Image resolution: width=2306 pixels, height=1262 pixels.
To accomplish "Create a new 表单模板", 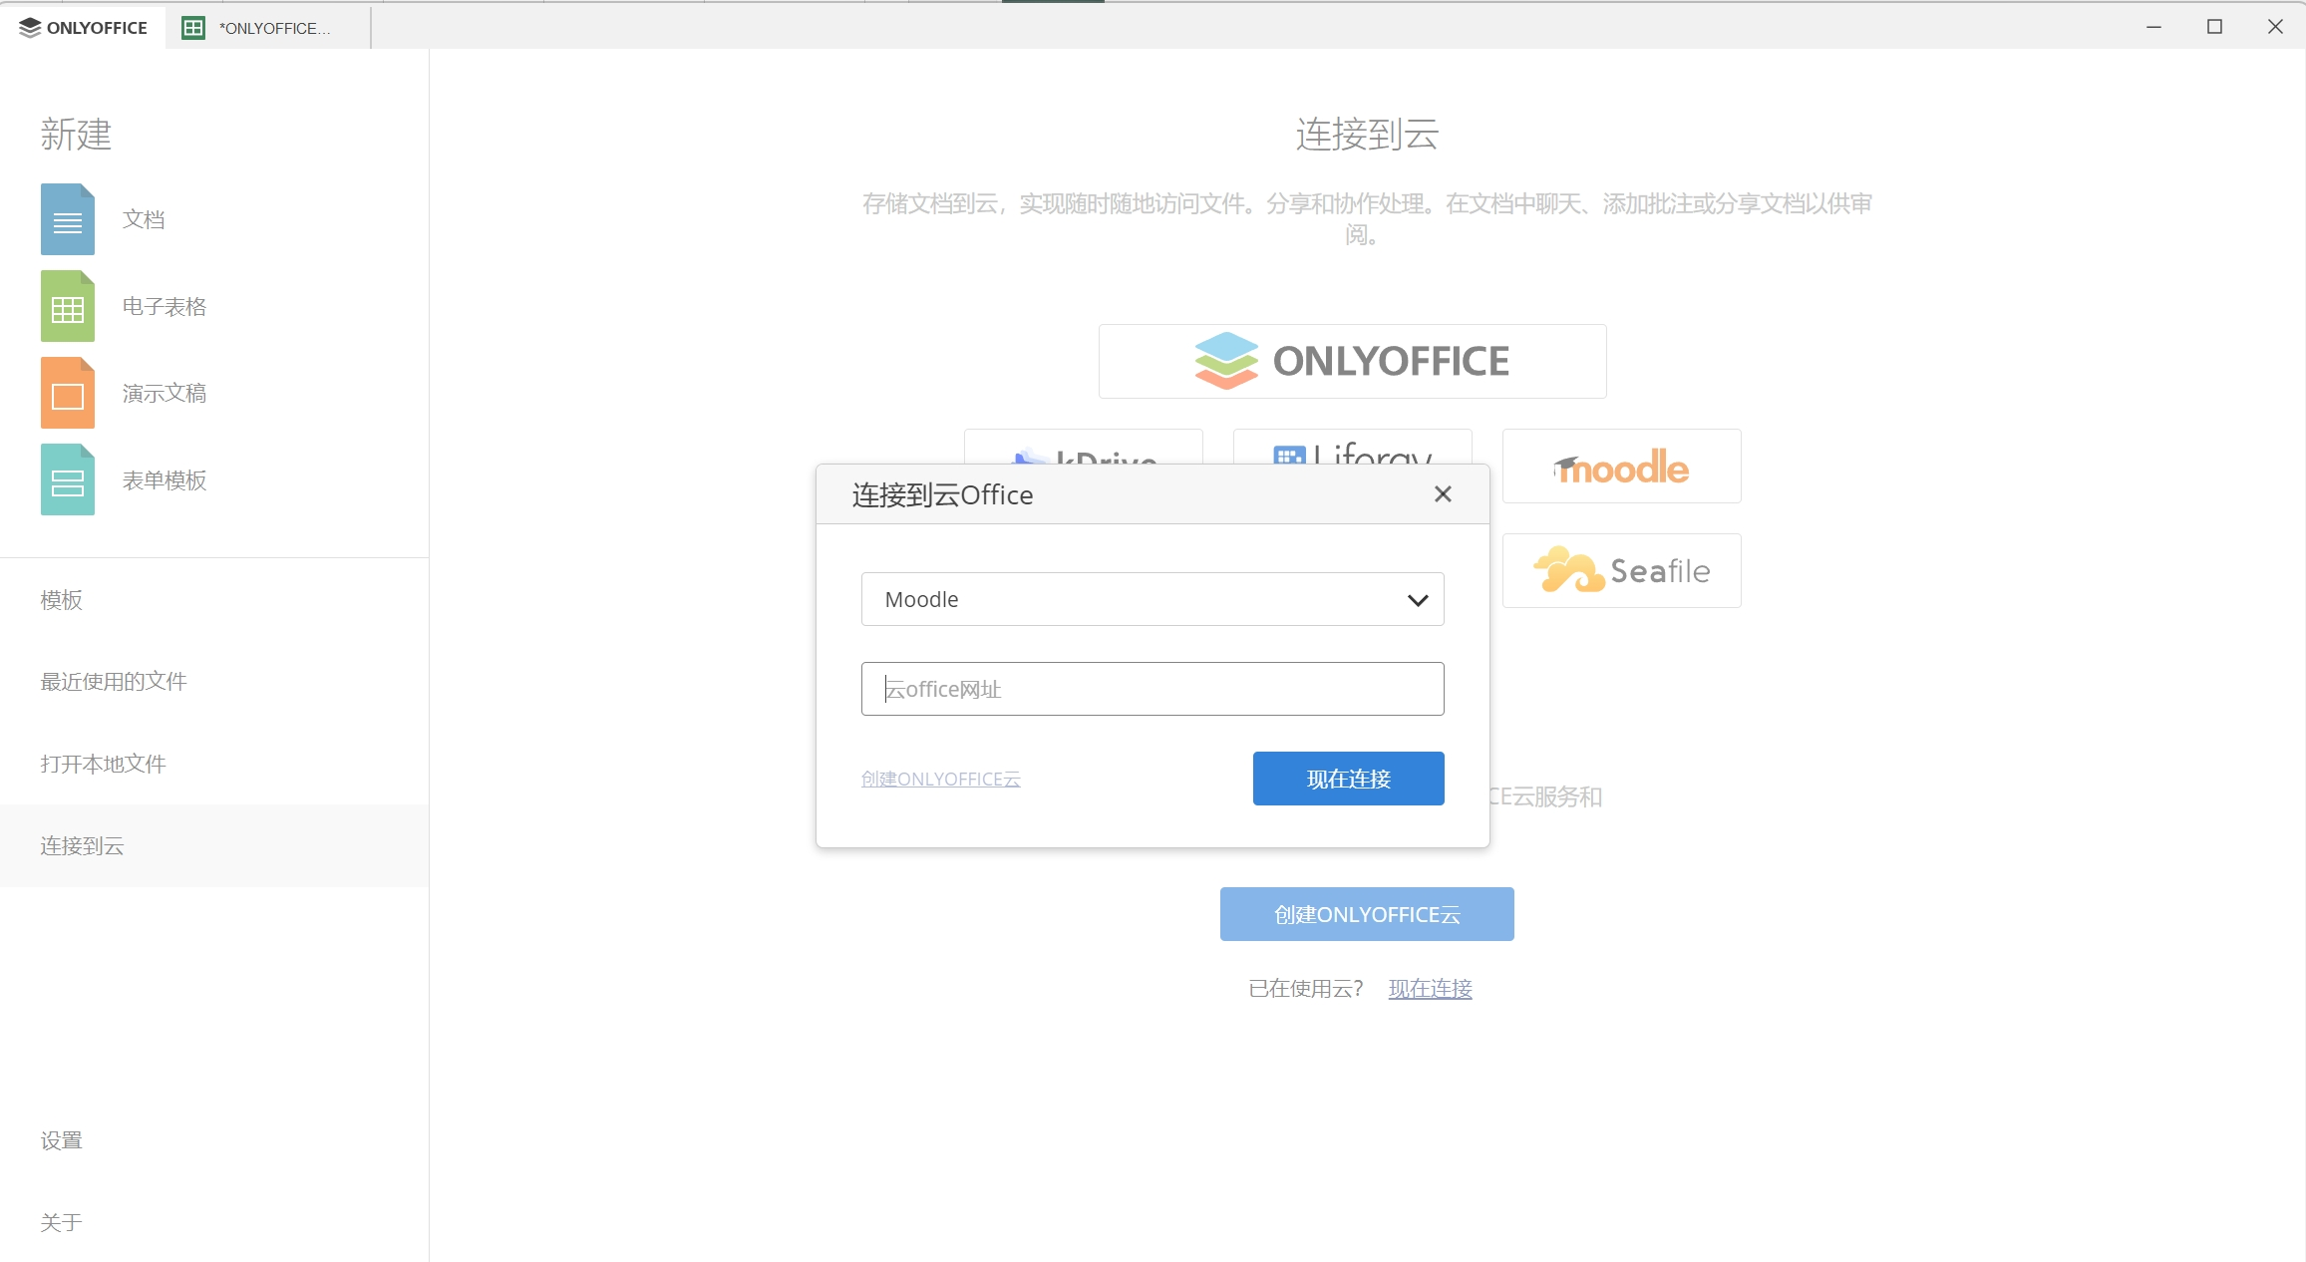I will 165,479.
